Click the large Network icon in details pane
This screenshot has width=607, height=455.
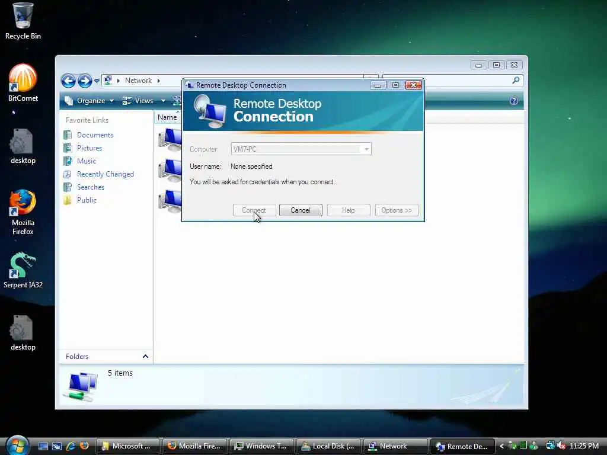pyautogui.click(x=81, y=387)
